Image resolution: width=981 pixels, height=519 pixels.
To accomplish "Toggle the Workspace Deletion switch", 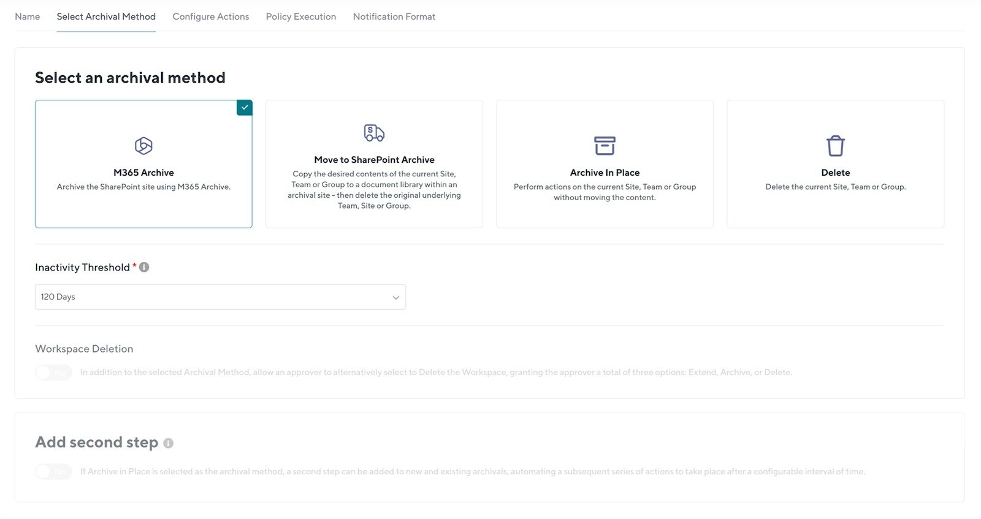I will click(53, 372).
